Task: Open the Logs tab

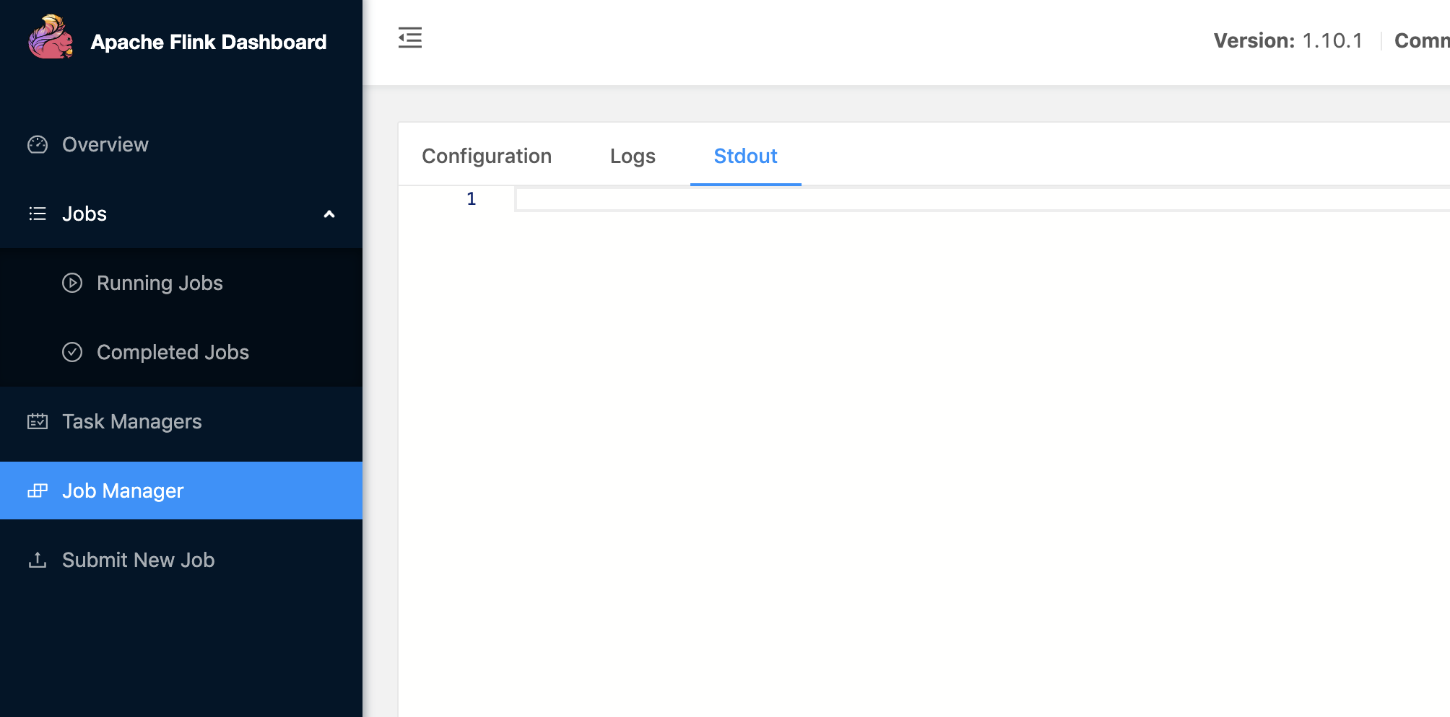Action: pos(633,156)
